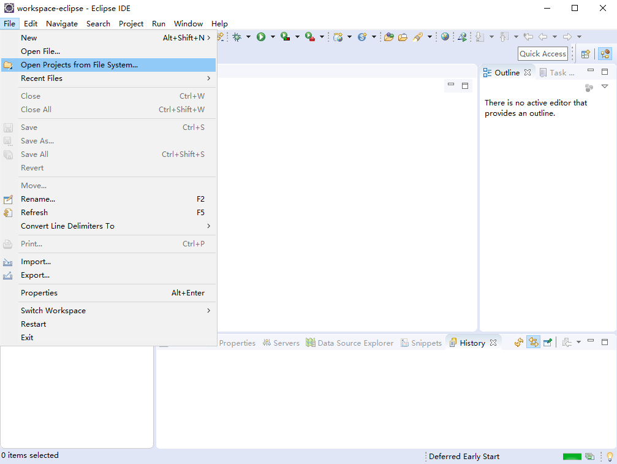Viewport: 617px width, 464px height.
Task: Expand the Switch Workspace submenu
Action: click(x=108, y=311)
